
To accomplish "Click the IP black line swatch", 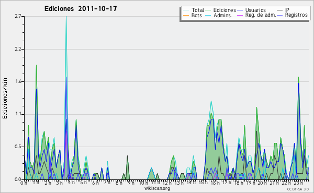I will pos(280,10).
